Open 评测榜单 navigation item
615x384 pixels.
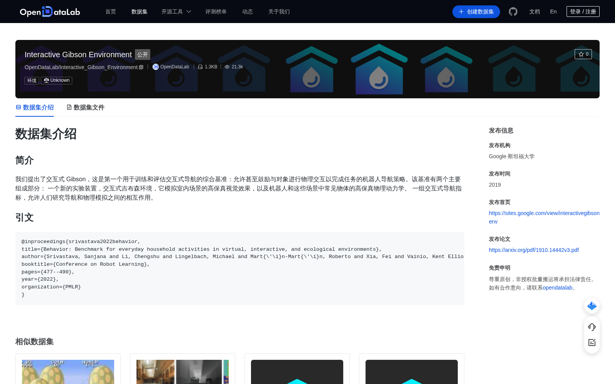pos(216,12)
